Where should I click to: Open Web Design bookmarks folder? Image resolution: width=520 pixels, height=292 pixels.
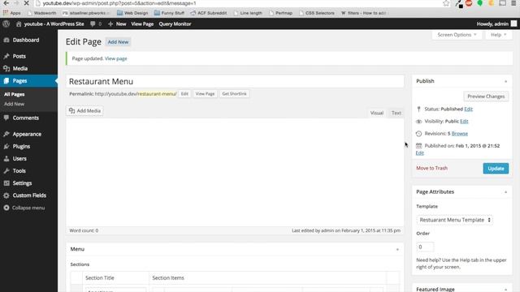[132, 13]
